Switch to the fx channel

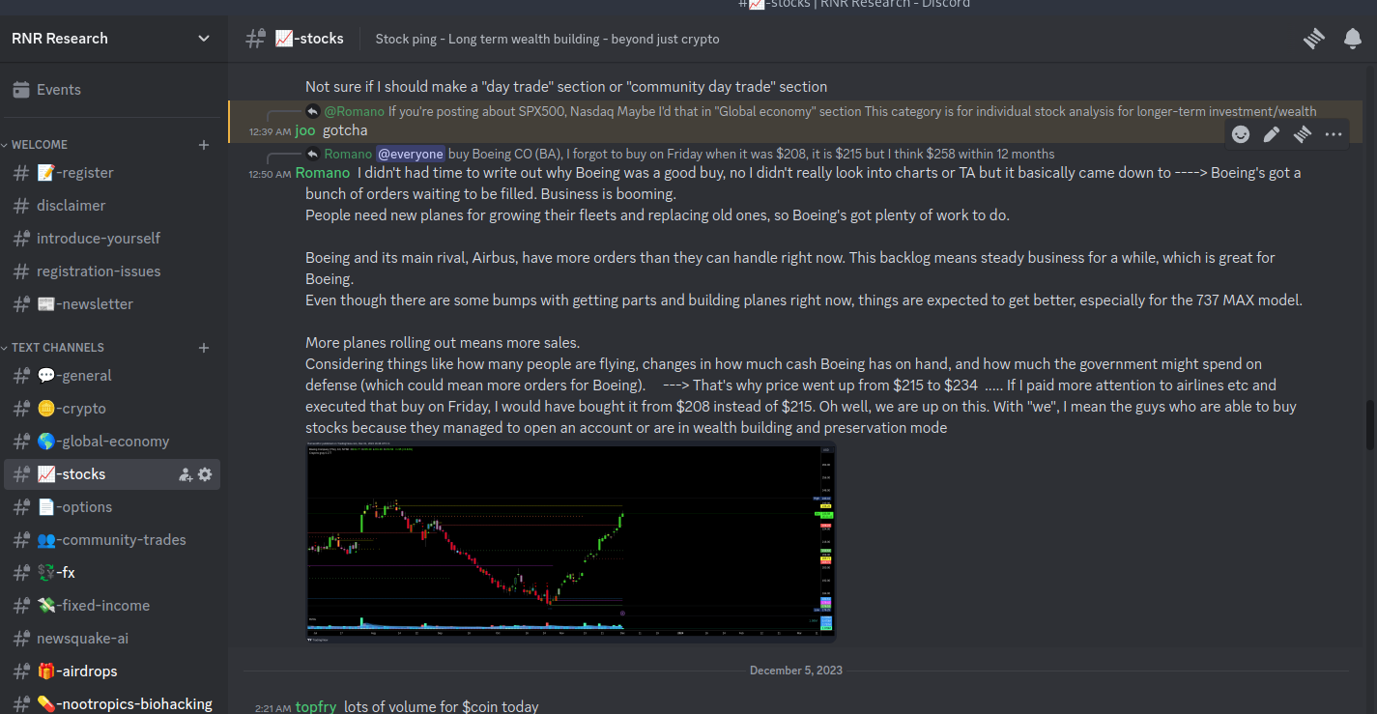coord(112,573)
